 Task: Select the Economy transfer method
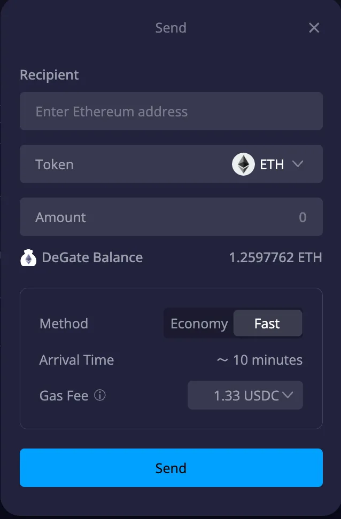tap(199, 324)
